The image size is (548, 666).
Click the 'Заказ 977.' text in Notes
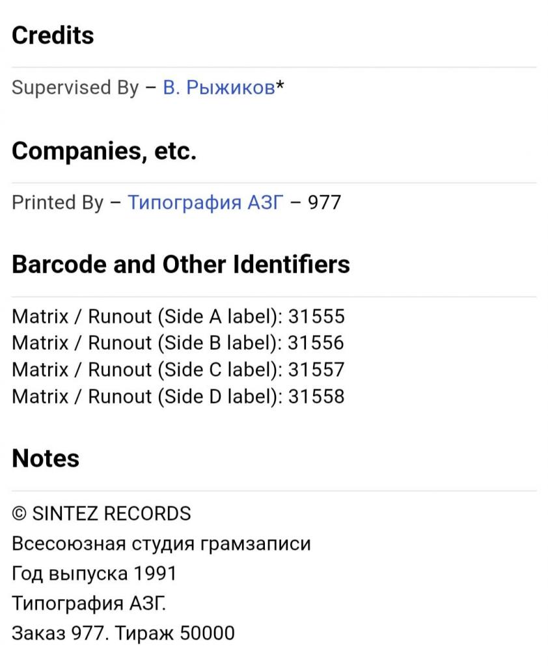pyautogui.click(x=60, y=633)
